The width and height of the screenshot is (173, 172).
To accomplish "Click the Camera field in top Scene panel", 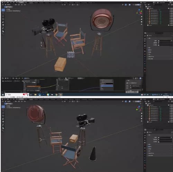I will pyautogui.click(x=165, y=41).
